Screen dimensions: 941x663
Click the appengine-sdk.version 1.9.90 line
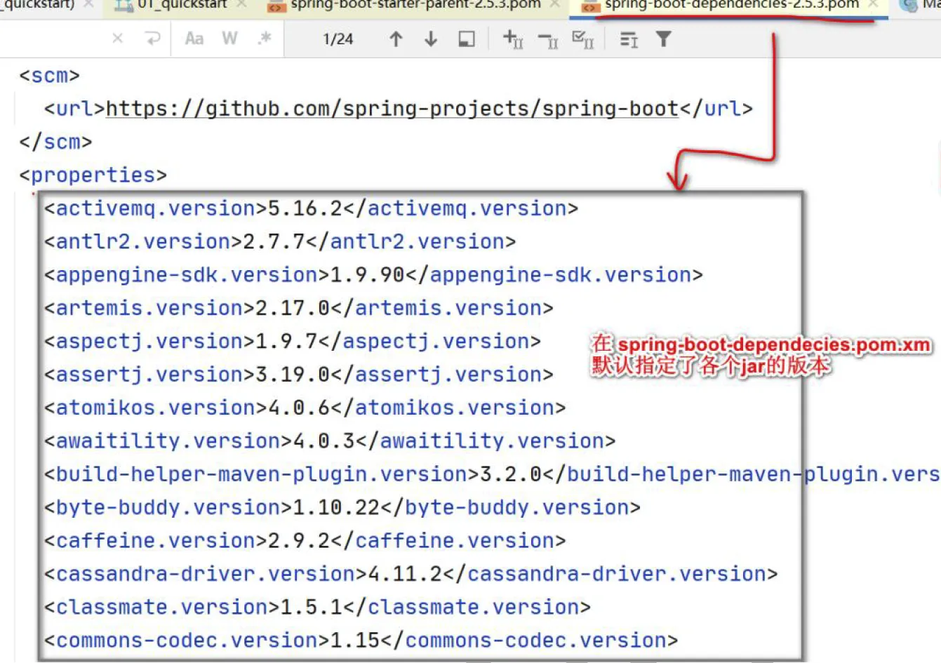(x=373, y=275)
